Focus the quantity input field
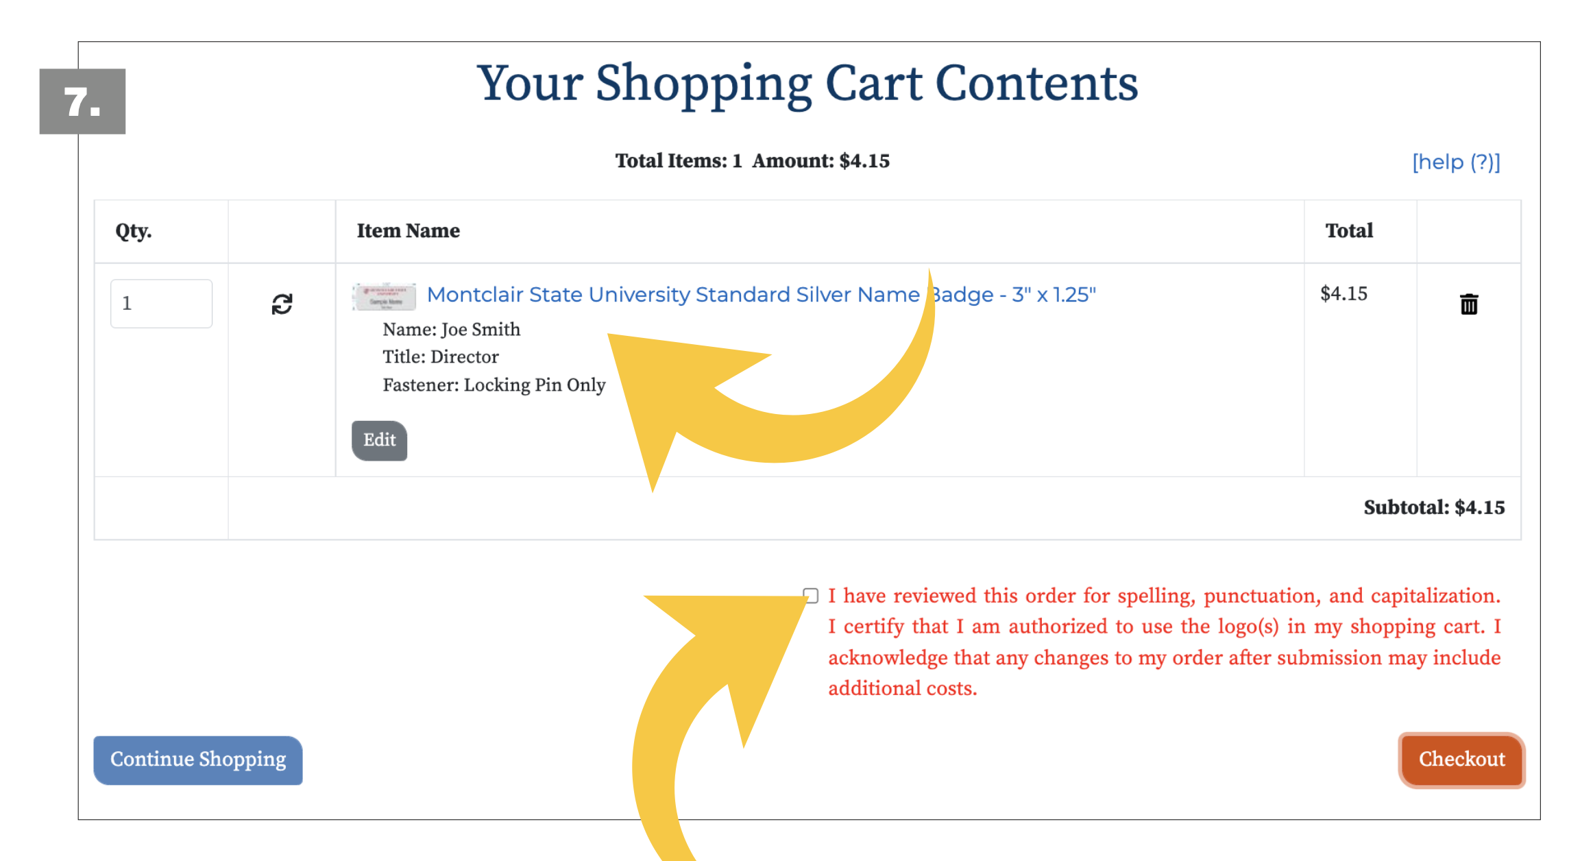This screenshot has width=1593, height=861. coord(161,303)
